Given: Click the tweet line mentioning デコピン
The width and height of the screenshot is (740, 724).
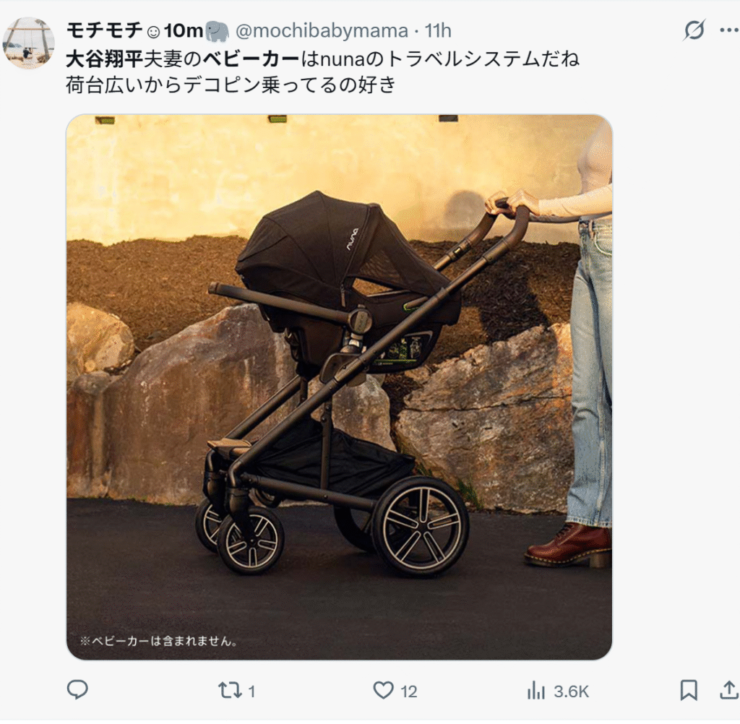Looking at the screenshot, I should 231,85.
